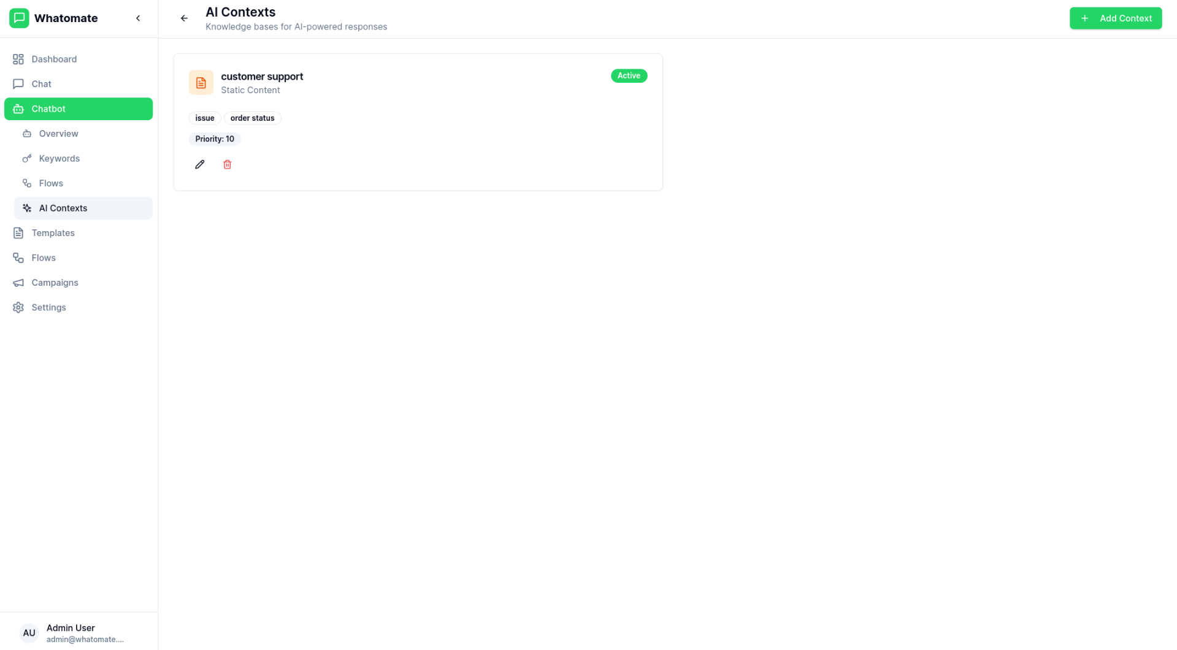Collapse the sidebar with the chevron
Viewport: 1177px width, 650px height.
click(x=138, y=18)
